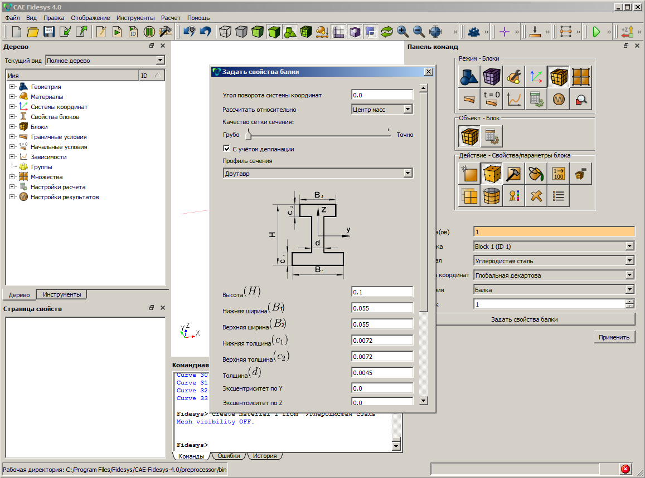645x478 pixels.
Task: Open the Отображение menu
Action: click(90, 18)
